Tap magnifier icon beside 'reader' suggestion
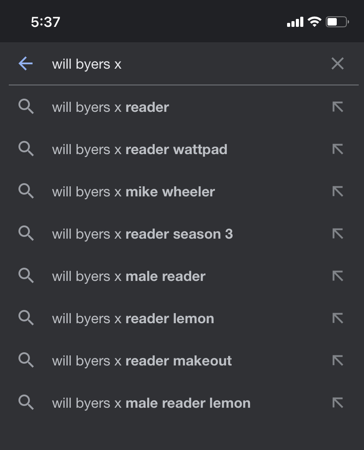Image resolution: width=364 pixels, height=450 pixels. point(26,107)
